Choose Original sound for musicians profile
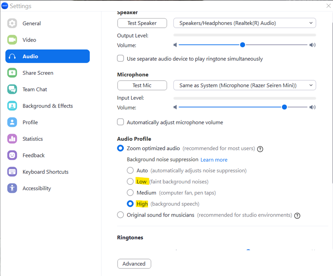333x276 pixels. tap(121, 215)
